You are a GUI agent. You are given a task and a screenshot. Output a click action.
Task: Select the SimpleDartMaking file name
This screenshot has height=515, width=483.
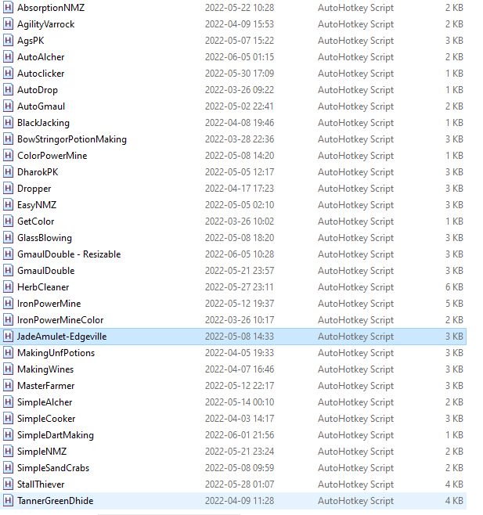(56, 435)
